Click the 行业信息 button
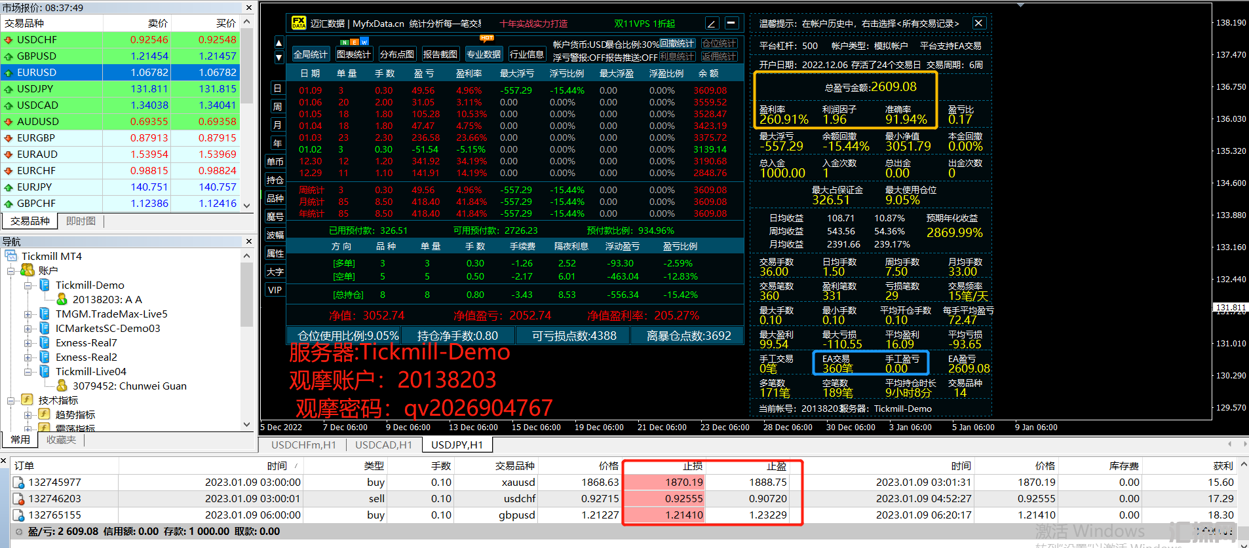1249x548 pixels. (x=526, y=54)
